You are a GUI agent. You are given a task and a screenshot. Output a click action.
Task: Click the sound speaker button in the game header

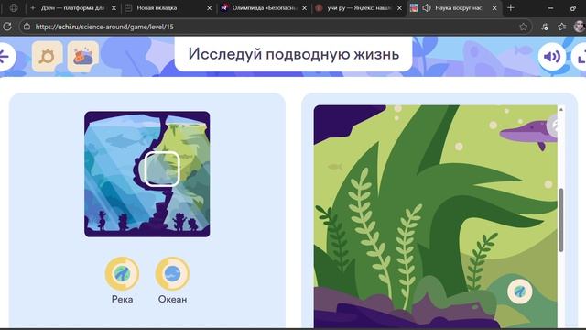(x=551, y=57)
